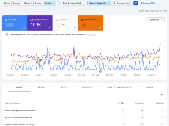Toggle the Impressioni totali checkbox
Viewport: 169px width, 126px height.
(x=31, y=20)
